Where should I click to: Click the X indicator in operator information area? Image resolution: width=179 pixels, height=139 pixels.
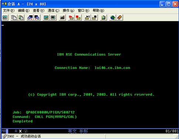point(20,131)
